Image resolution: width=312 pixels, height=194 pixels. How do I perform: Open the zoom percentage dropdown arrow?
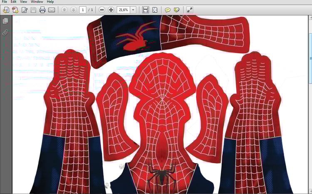133,10
